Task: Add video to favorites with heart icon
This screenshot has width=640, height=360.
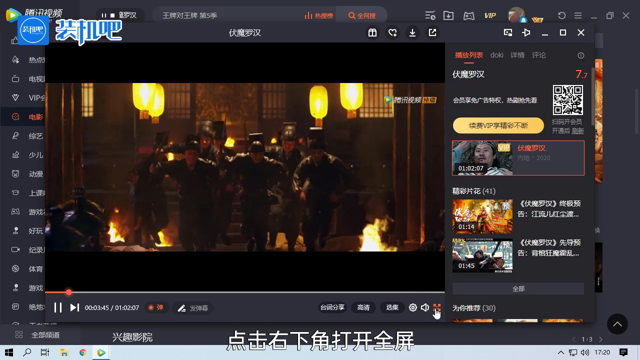Action: tap(392, 32)
